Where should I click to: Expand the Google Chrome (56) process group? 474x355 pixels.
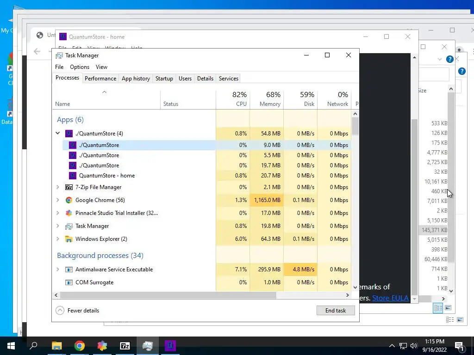coord(57,200)
